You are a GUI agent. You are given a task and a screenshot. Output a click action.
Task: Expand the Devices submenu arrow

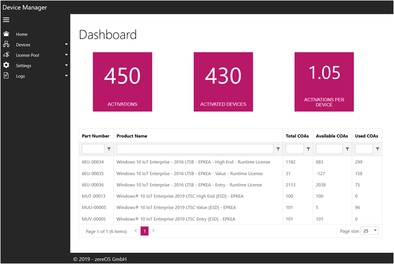coord(66,44)
